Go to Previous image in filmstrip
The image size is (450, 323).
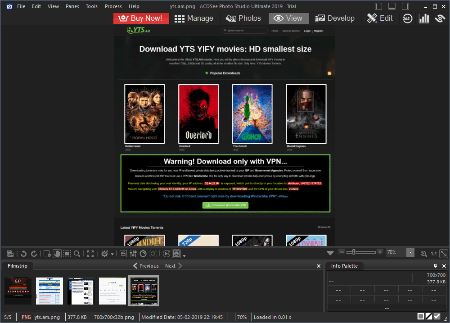[x=146, y=266]
